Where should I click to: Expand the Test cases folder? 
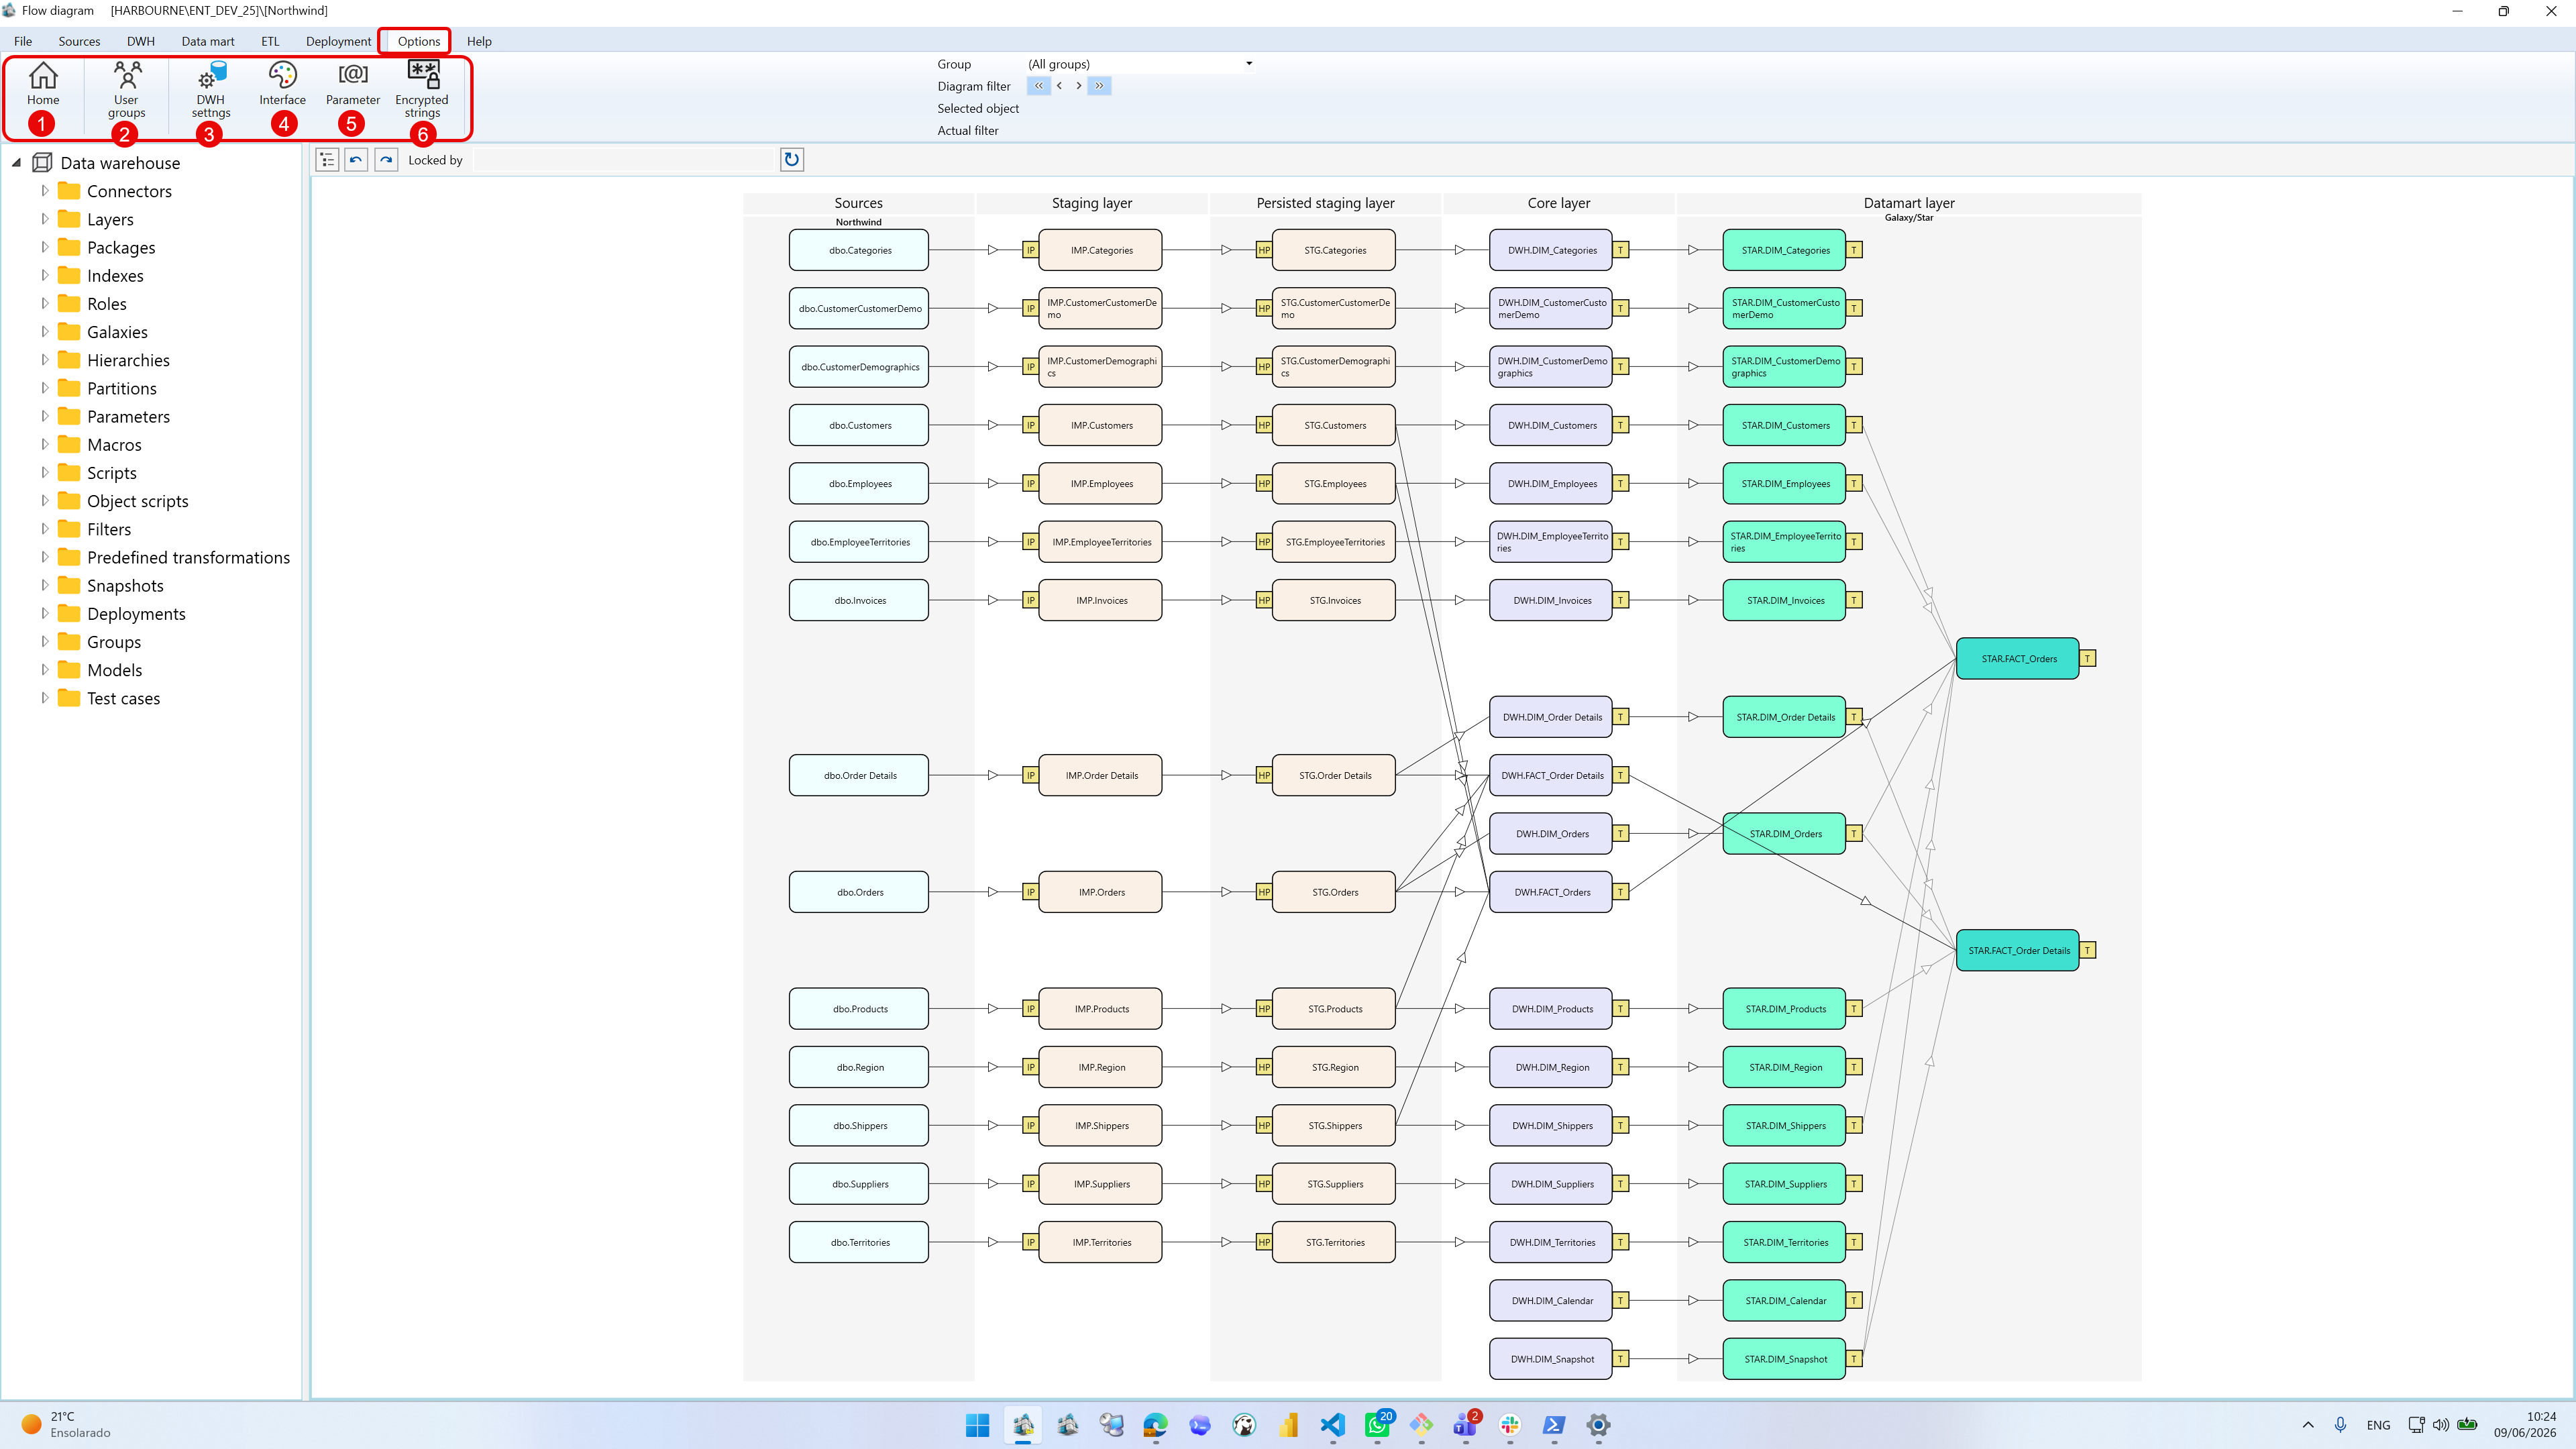pos(44,698)
